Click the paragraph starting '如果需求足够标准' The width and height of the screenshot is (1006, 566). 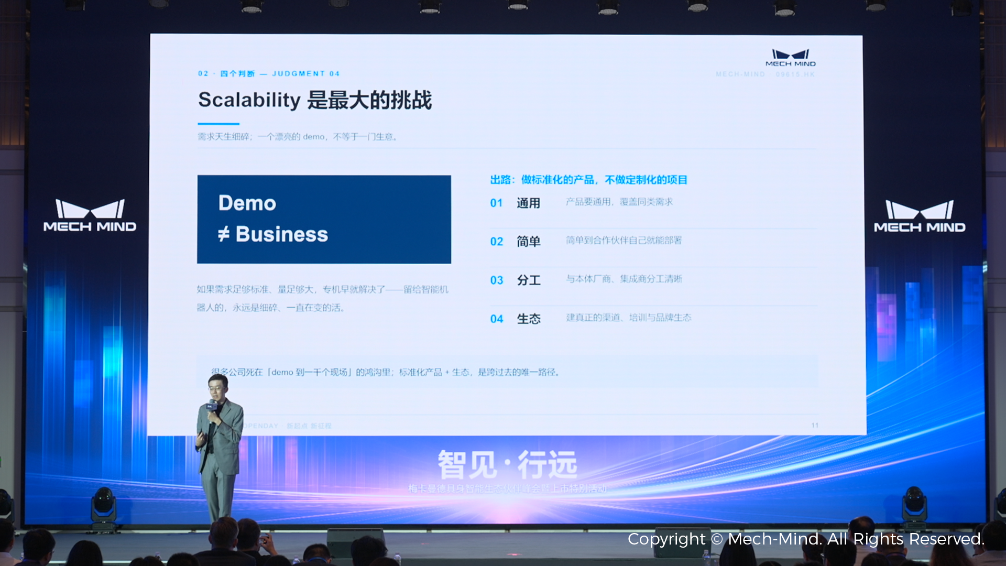tap(322, 298)
